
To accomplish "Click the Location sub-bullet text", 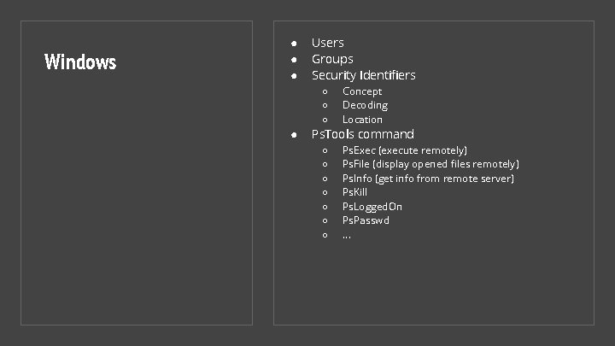I will tap(362, 120).
